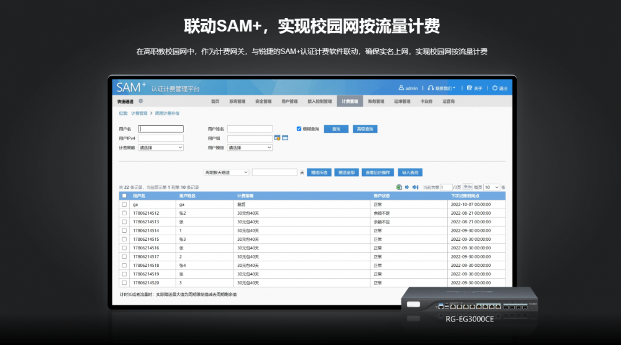Focus the 用户姓名 input field
621x345 pixels.
pyautogui.click(x=250, y=129)
